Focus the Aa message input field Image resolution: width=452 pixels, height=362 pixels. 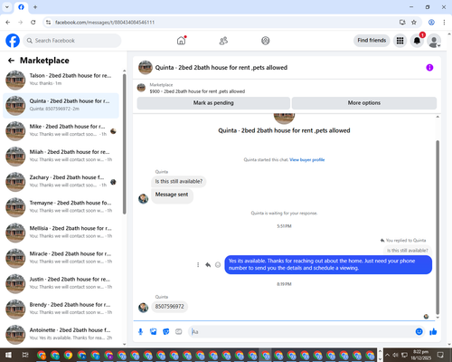[x=301, y=332]
